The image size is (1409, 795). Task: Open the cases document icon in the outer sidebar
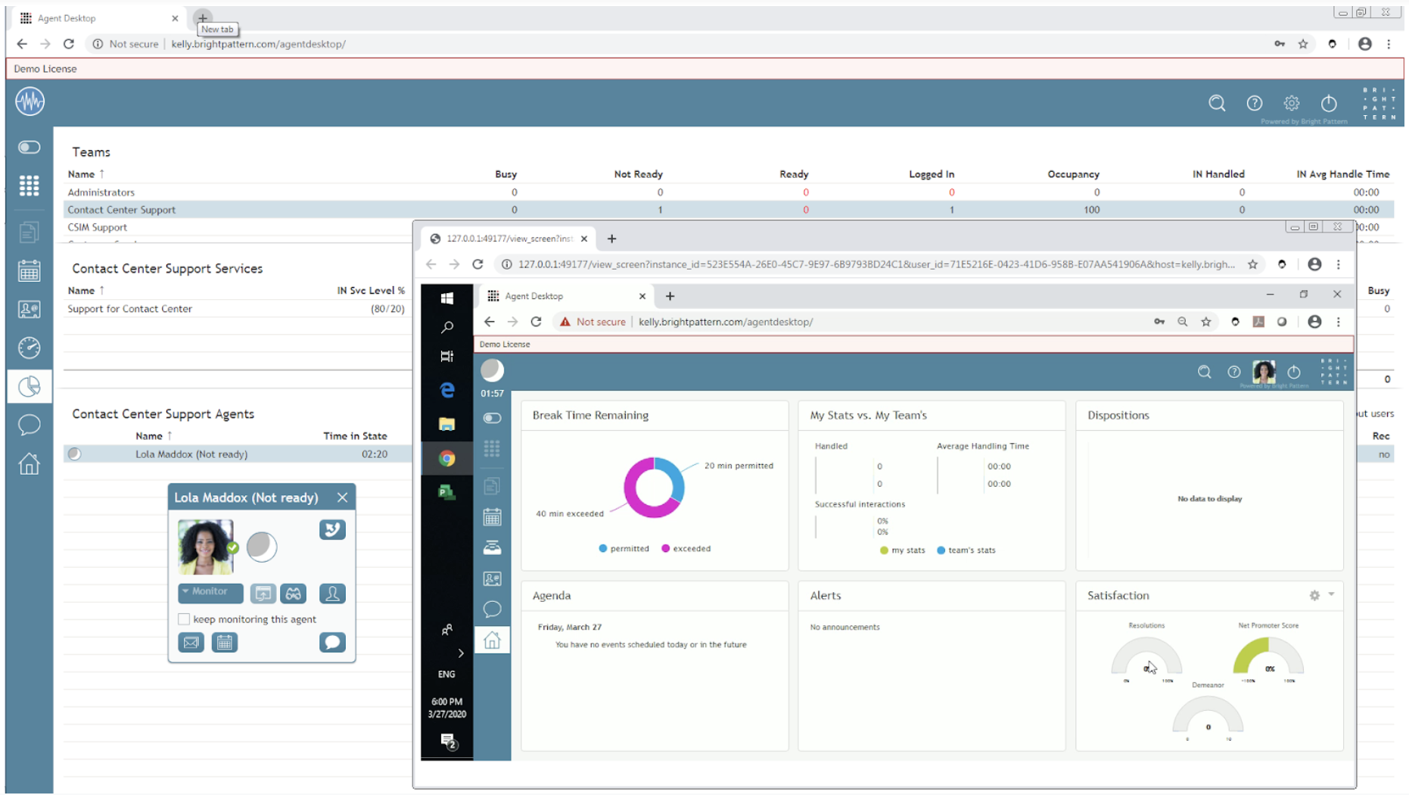[x=29, y=232]
